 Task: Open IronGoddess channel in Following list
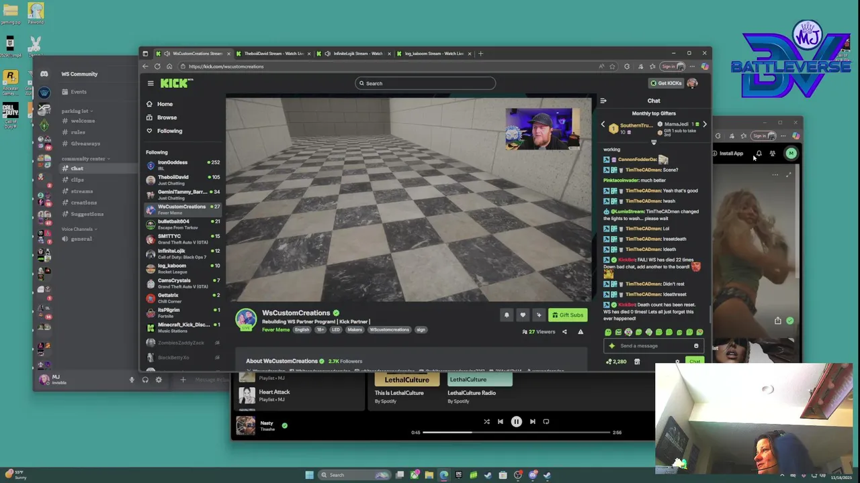[183, 164]
